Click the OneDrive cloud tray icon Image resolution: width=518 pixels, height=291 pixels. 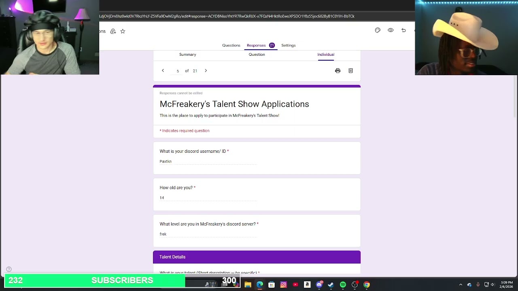(x=469, y=285)
